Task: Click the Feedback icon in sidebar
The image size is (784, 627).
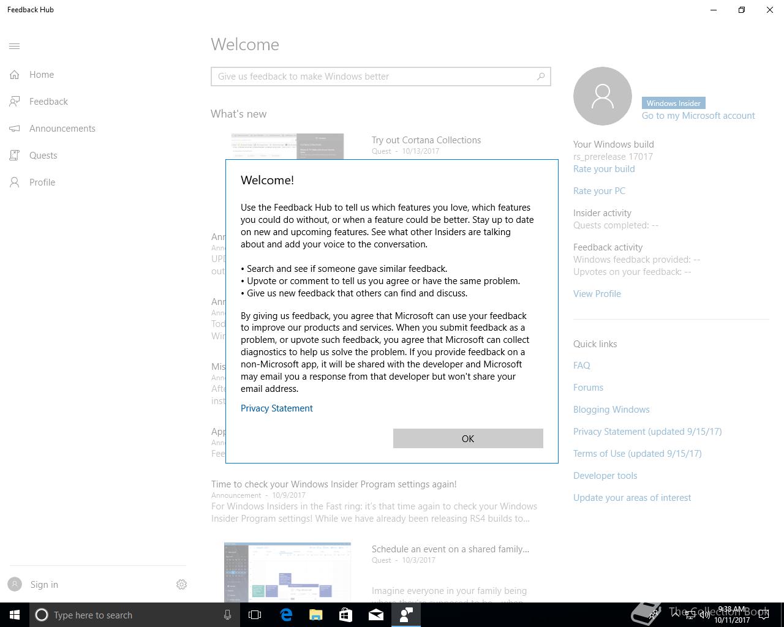Action: coord(15,102)
